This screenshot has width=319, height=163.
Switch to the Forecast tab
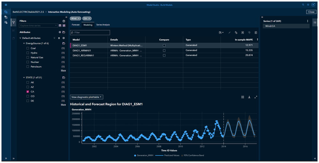[x=76, y=25]
